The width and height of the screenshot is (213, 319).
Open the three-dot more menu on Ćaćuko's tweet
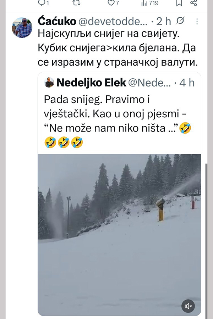(x=196, y=21)
